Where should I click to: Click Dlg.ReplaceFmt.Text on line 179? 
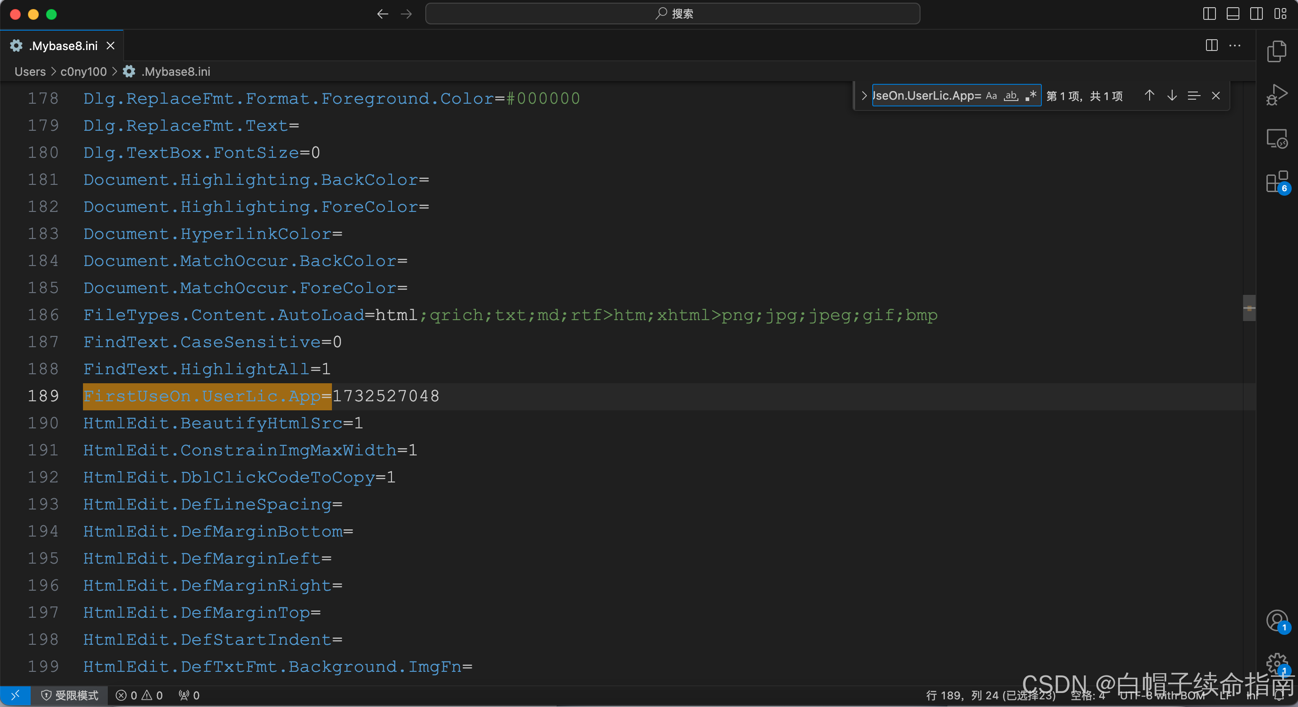point(185,125)
